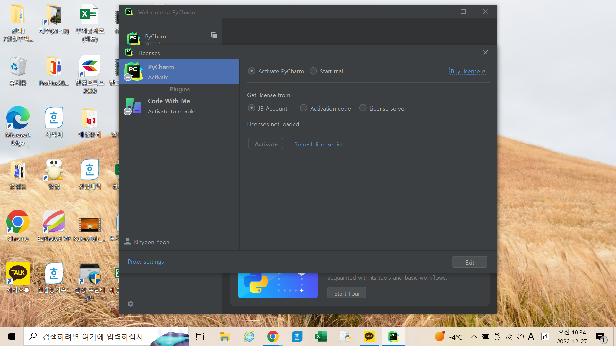616x346 pixels.
Task: Close the Licenses dialog
Action: (x=485, y=52)
